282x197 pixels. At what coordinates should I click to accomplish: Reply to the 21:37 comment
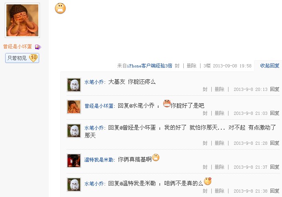[x=274, y=167]
